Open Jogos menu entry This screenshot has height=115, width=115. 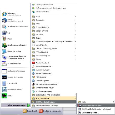click(x=54, y=38)
